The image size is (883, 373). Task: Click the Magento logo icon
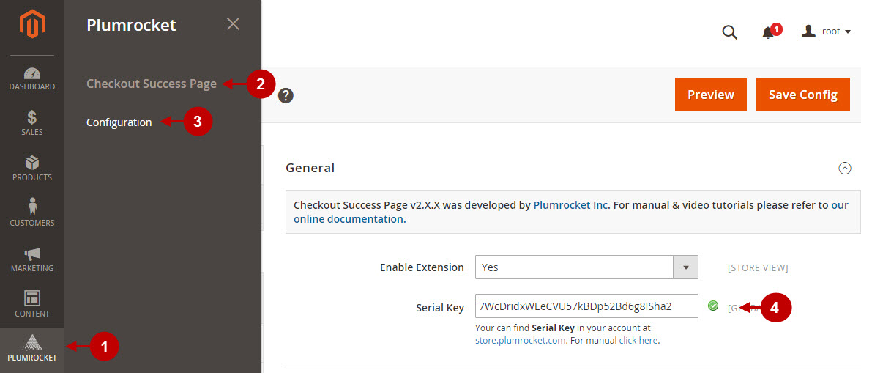(32, 24)
